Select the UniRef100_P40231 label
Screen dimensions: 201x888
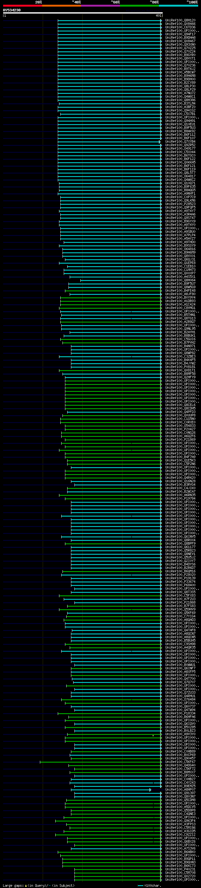[x=180, y=869]
